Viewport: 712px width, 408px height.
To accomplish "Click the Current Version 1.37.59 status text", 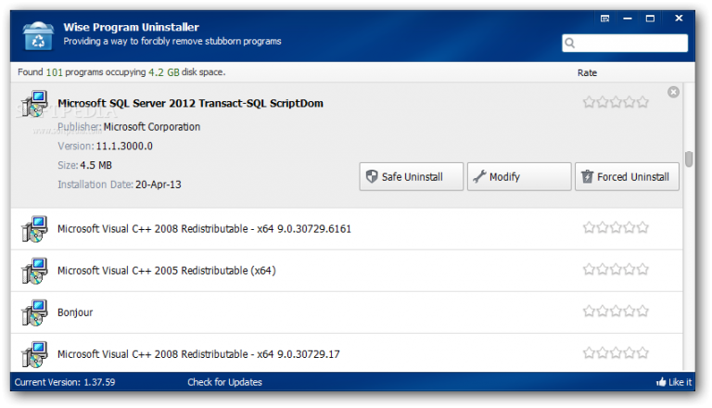I will tap(65, 382).
